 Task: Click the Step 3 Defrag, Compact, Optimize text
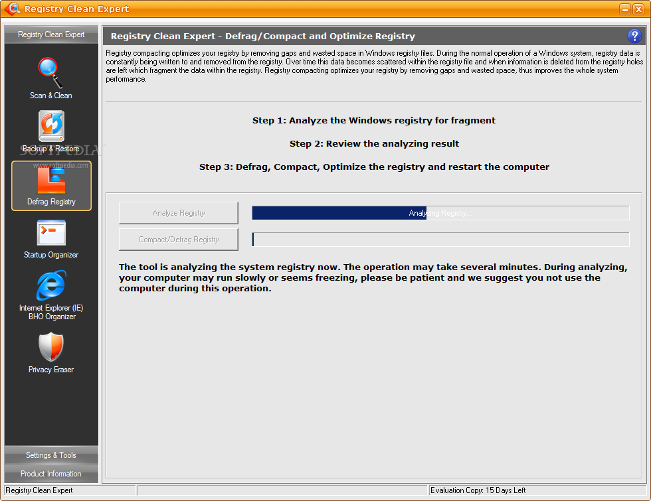click(374, 167)
